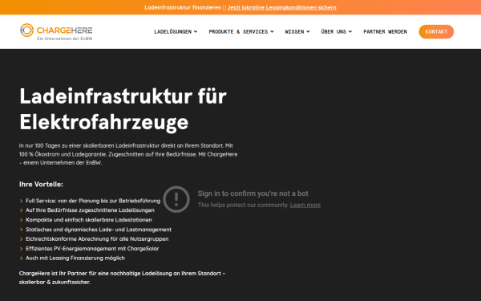Click 'Kompakte und einfach skalierbare Ladestationen' item
This screenshot has height=301, width=481.
89,220
